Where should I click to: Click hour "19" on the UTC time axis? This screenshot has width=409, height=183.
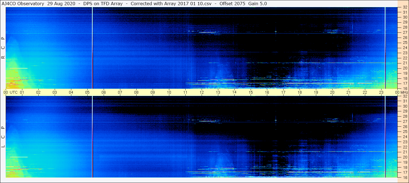point(316,92)
